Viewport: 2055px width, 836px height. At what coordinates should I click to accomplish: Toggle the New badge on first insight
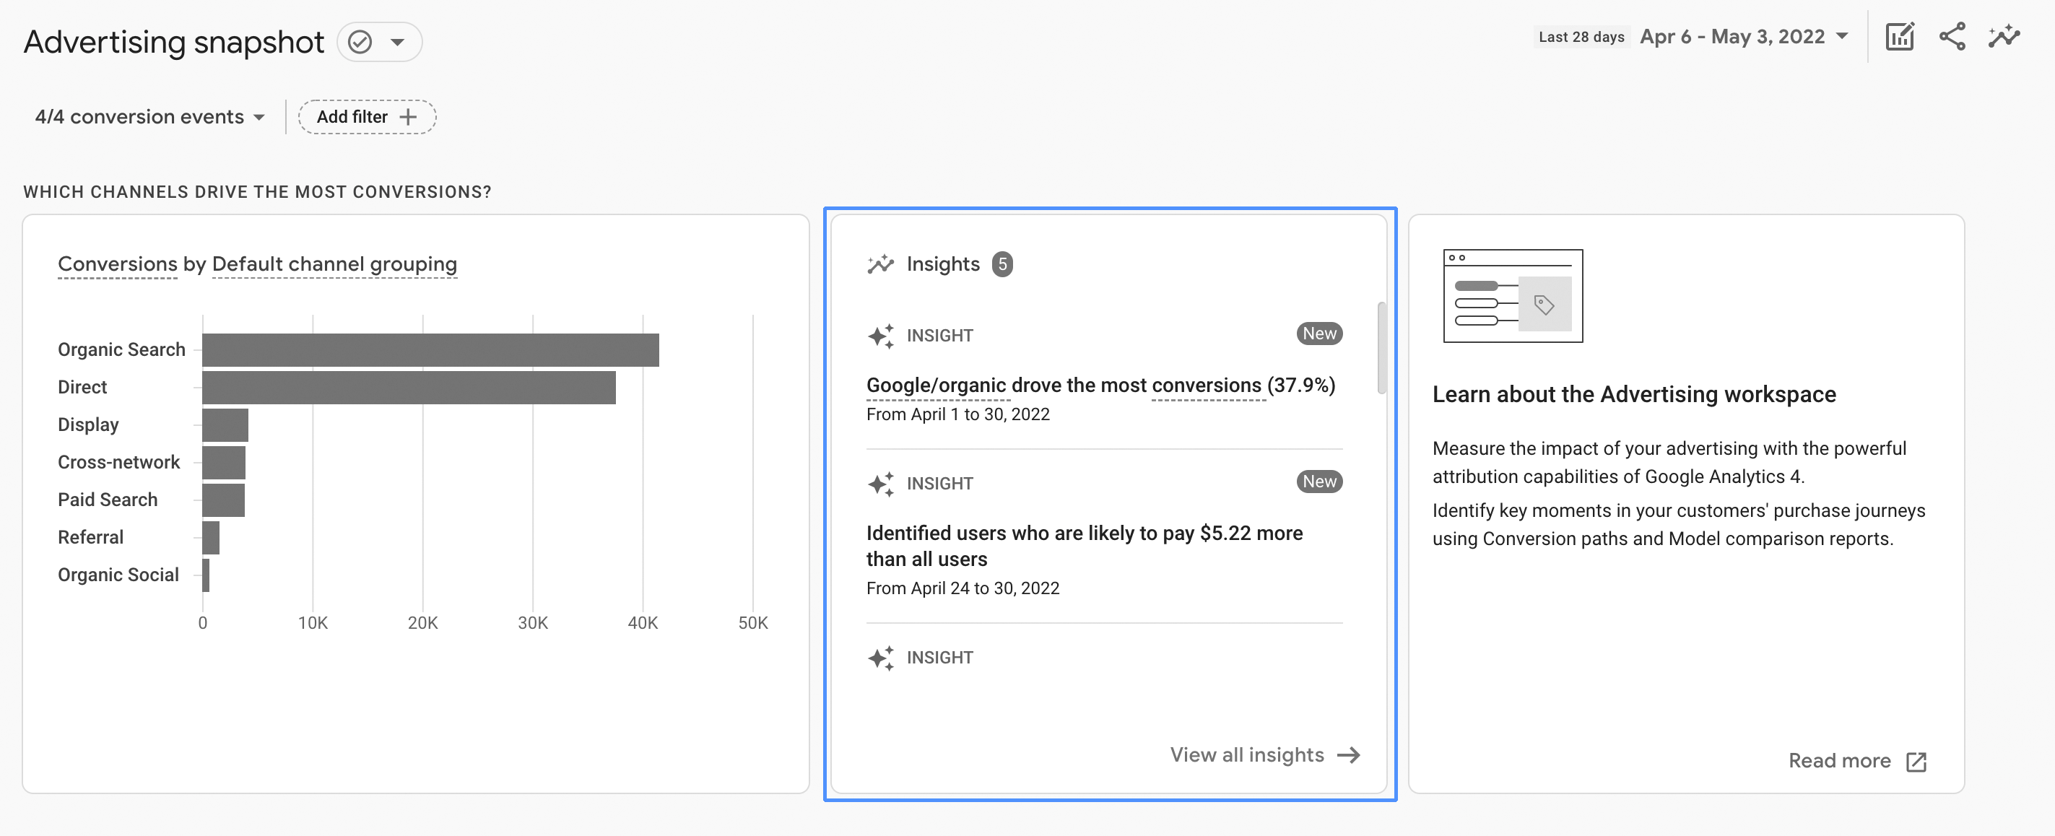(x=1317, y=333)
